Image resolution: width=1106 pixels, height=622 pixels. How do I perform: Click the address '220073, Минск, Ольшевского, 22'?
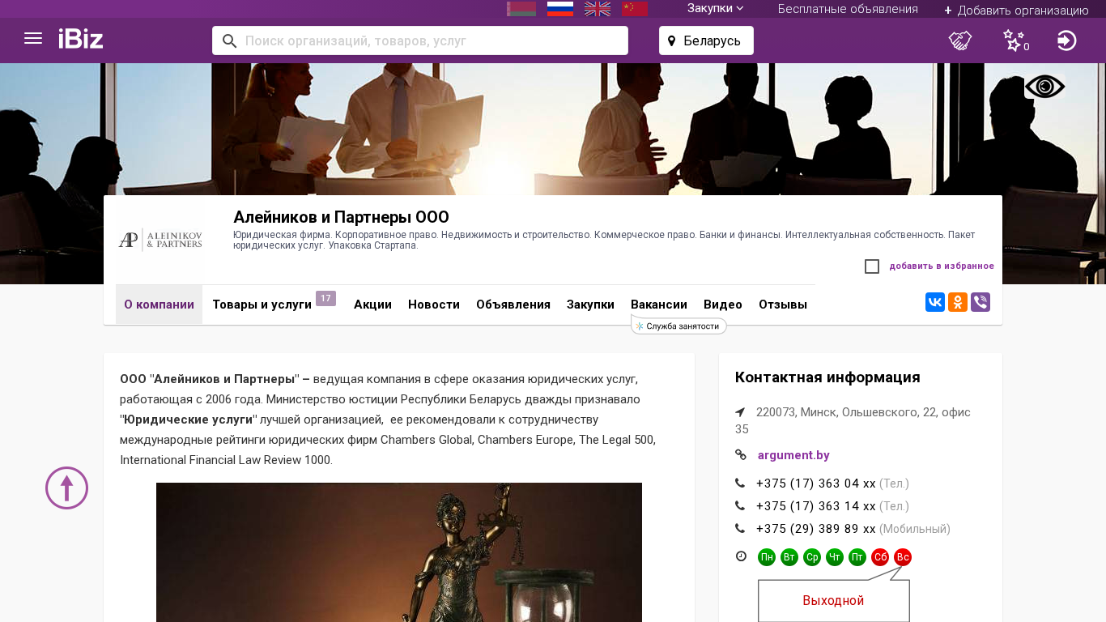[x=853, y=420]
